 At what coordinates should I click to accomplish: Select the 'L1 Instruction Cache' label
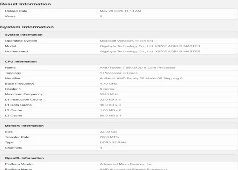tap(23, 100)
